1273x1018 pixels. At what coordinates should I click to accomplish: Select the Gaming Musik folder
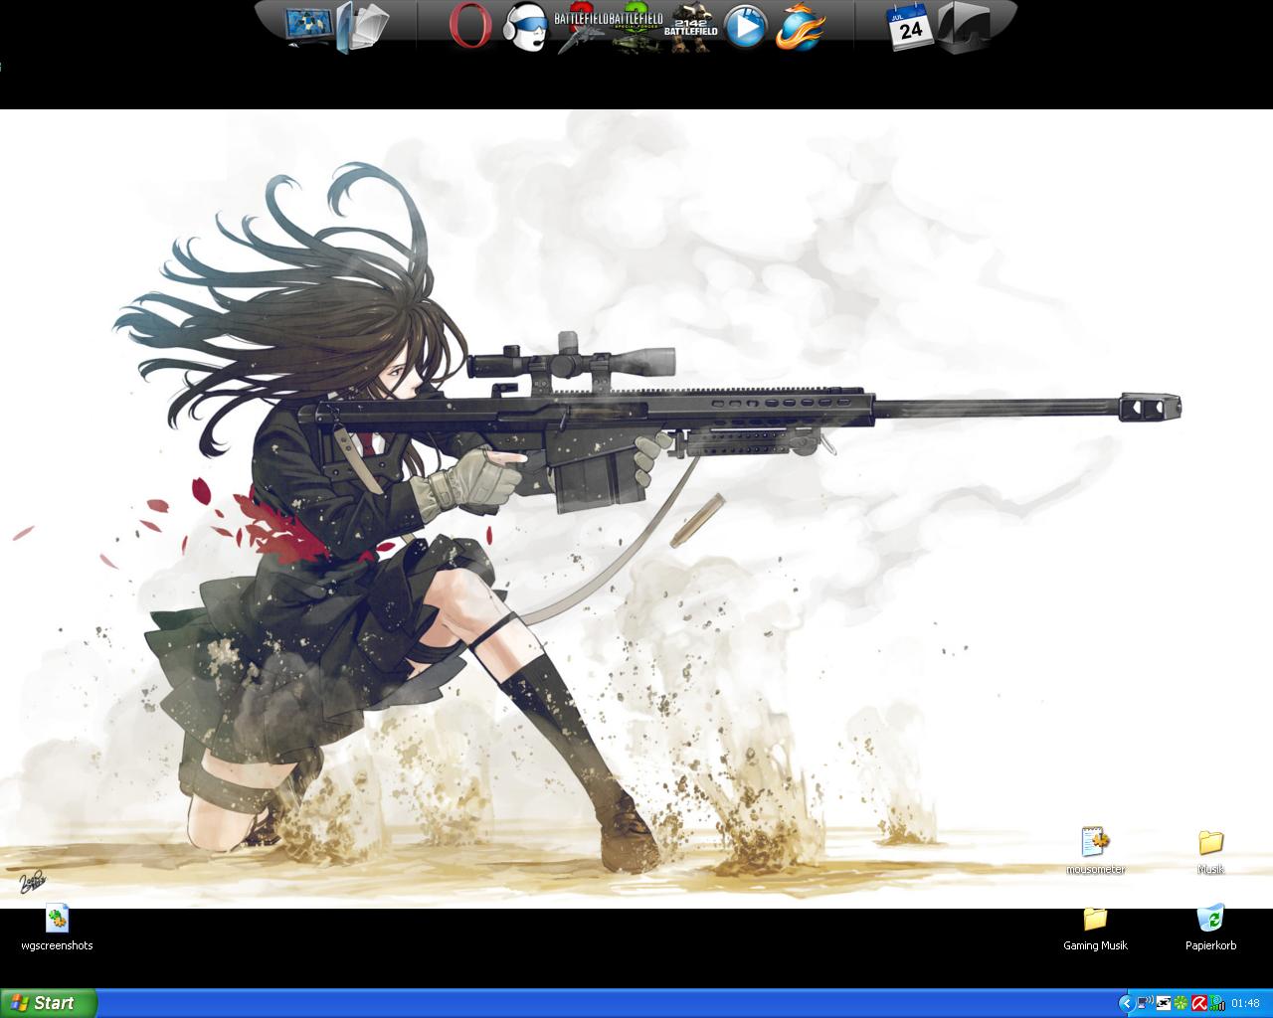(1095, 929)
